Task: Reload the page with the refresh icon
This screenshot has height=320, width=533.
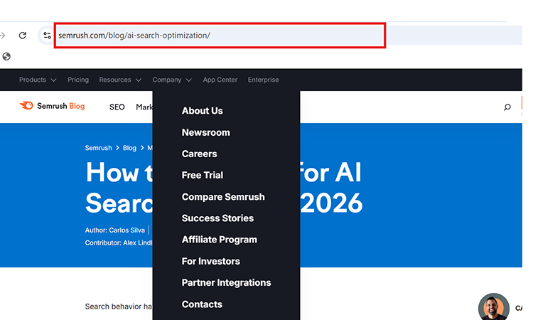Action: 23,36
